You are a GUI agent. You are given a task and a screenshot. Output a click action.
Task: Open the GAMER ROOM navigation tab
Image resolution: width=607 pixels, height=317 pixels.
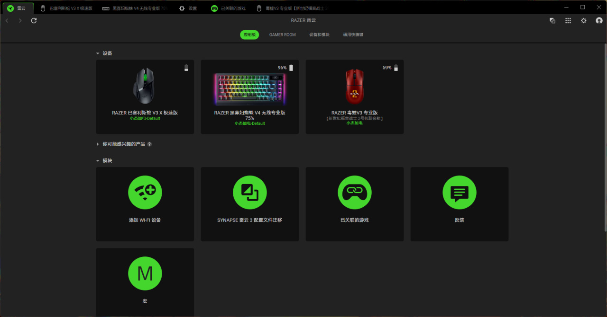tap(283, 35)
